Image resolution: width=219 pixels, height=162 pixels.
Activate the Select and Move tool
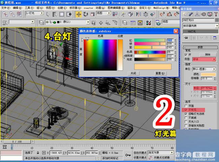click(x=79, y=14)
